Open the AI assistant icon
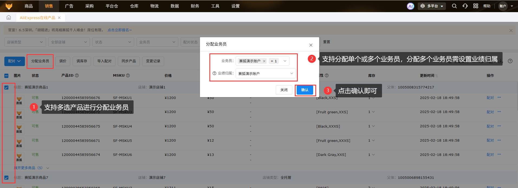 410,6
